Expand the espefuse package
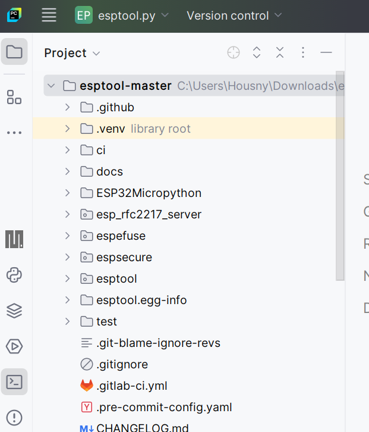The width and height of the screenshot is (369, 432). tap(67, 236)
